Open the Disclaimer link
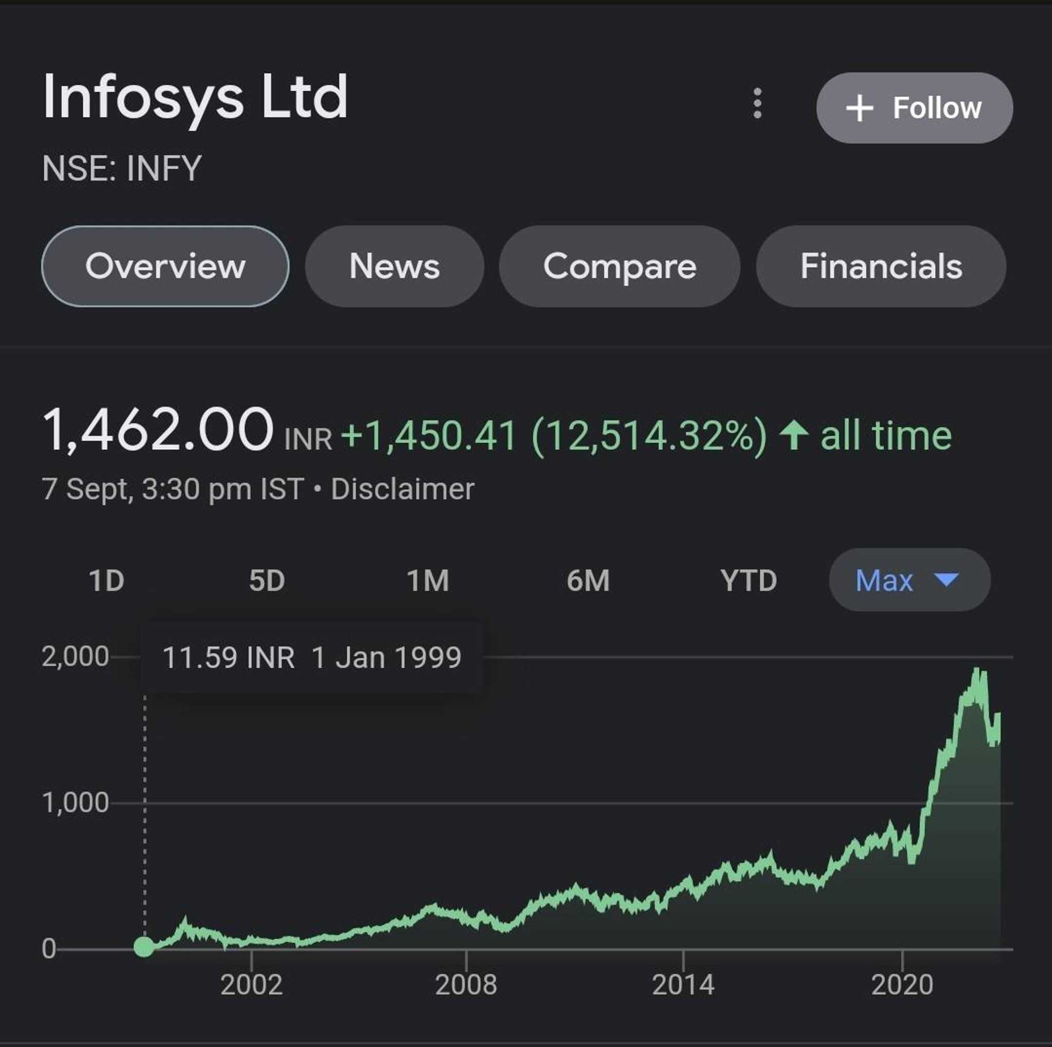The height and width of the screenshot is (1047, 1052). tap(402, 489)
